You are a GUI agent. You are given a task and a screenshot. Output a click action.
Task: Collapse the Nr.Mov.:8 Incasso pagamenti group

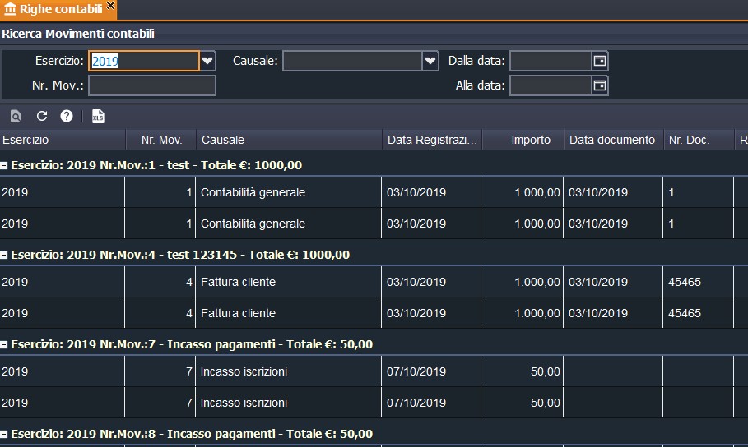pos(5,434)
